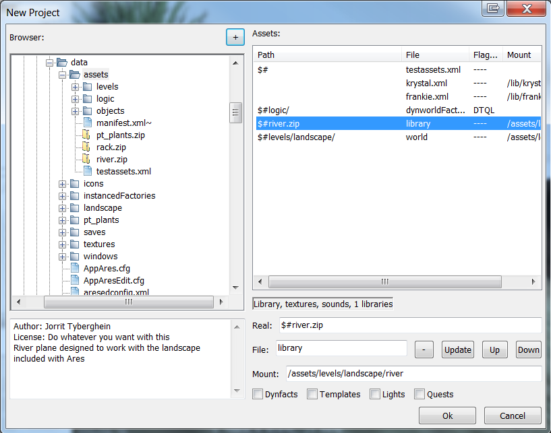
Task: Confirm with the Ok button
Action: 446,415
